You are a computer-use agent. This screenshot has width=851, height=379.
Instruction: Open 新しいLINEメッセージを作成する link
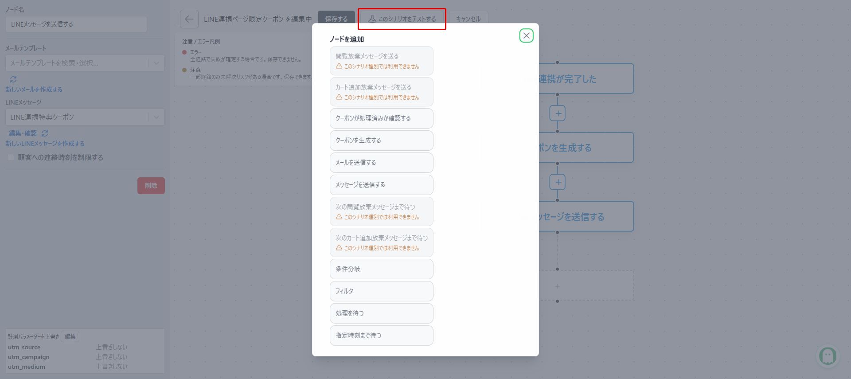tap(45, 144)
